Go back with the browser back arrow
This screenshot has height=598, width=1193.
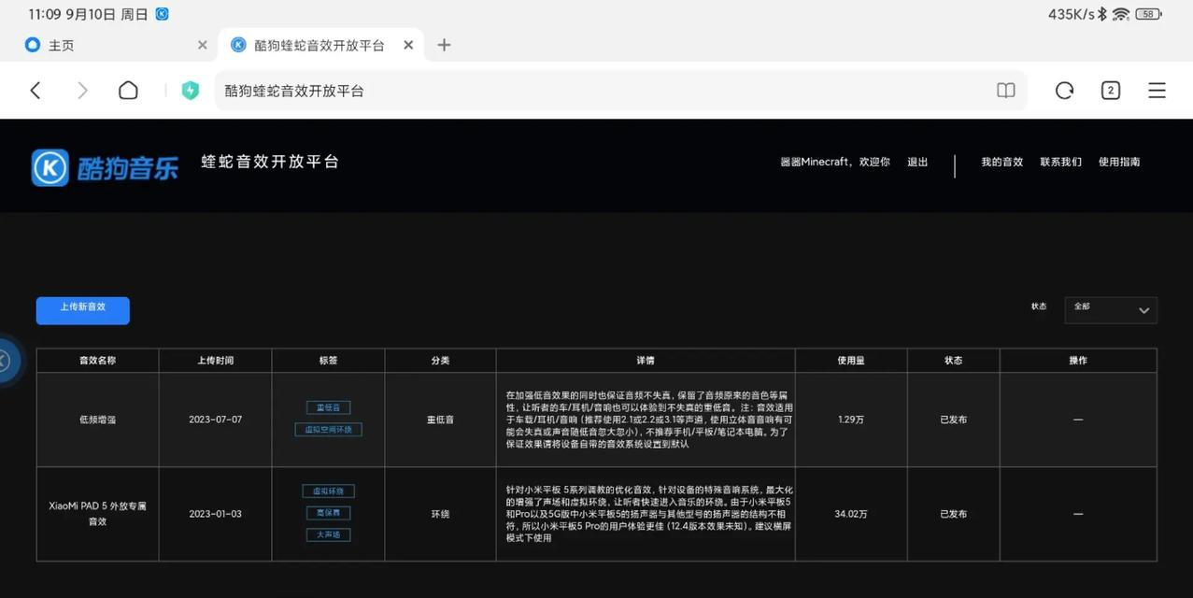point(36,91)
